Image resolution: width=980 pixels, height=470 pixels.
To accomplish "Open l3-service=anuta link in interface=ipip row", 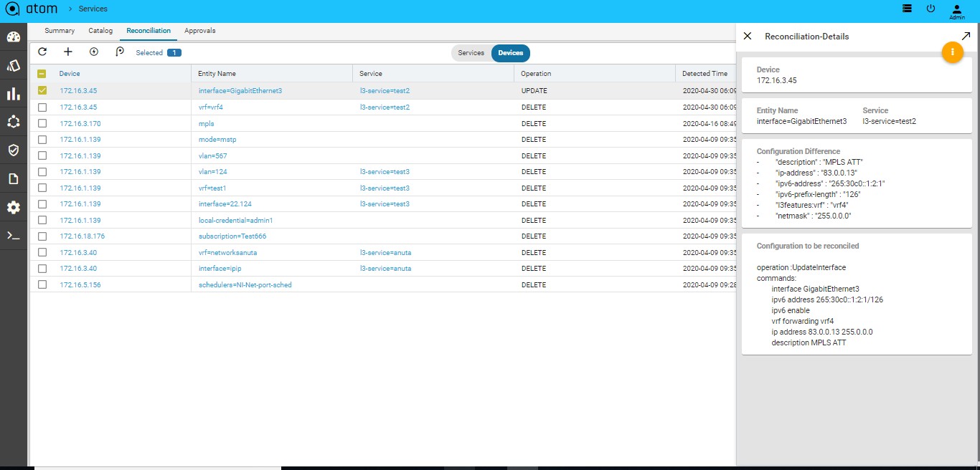I will 386,269.
